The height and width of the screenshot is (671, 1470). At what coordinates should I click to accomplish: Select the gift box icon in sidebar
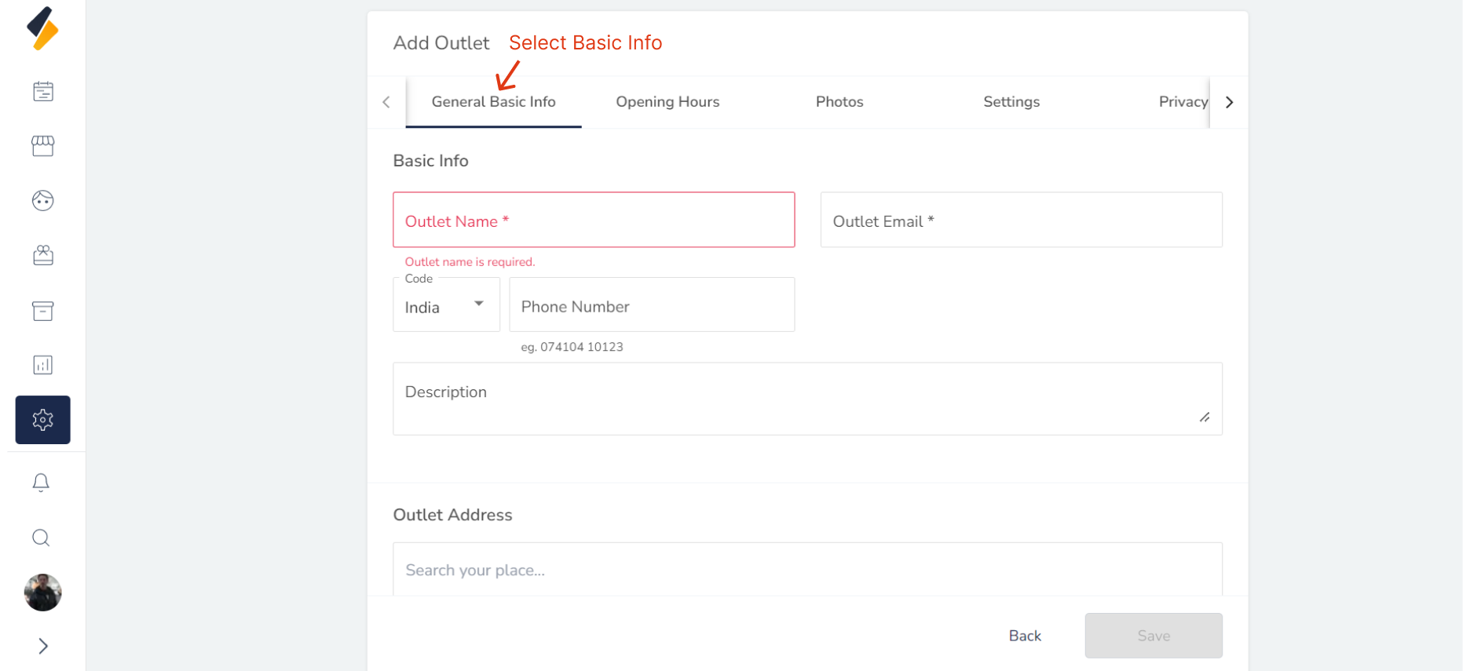click(x=43, y=256)
